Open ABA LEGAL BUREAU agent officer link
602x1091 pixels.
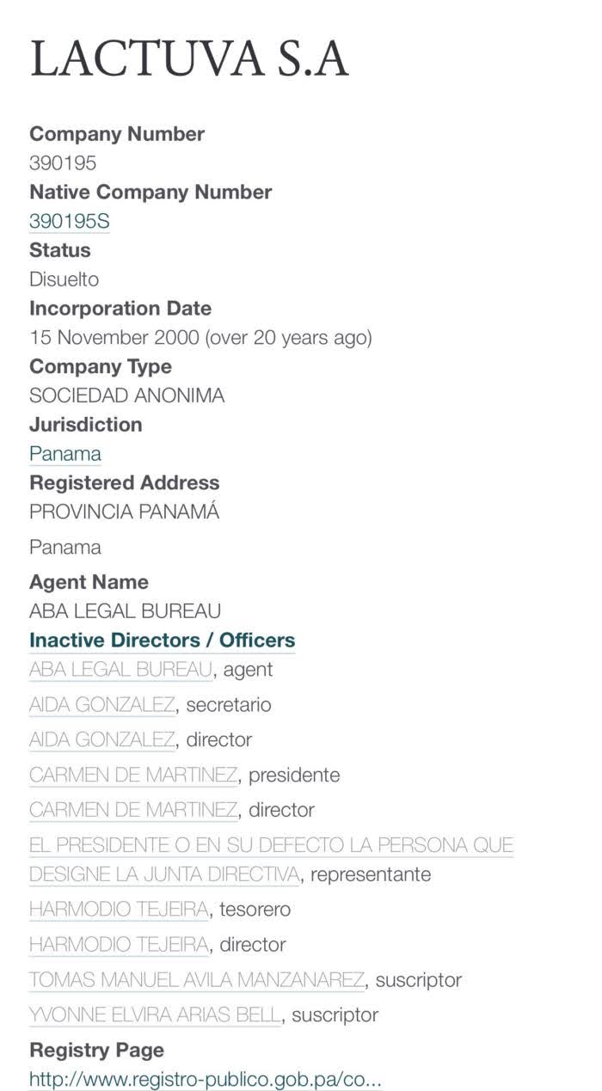click(x=120, y=669)
